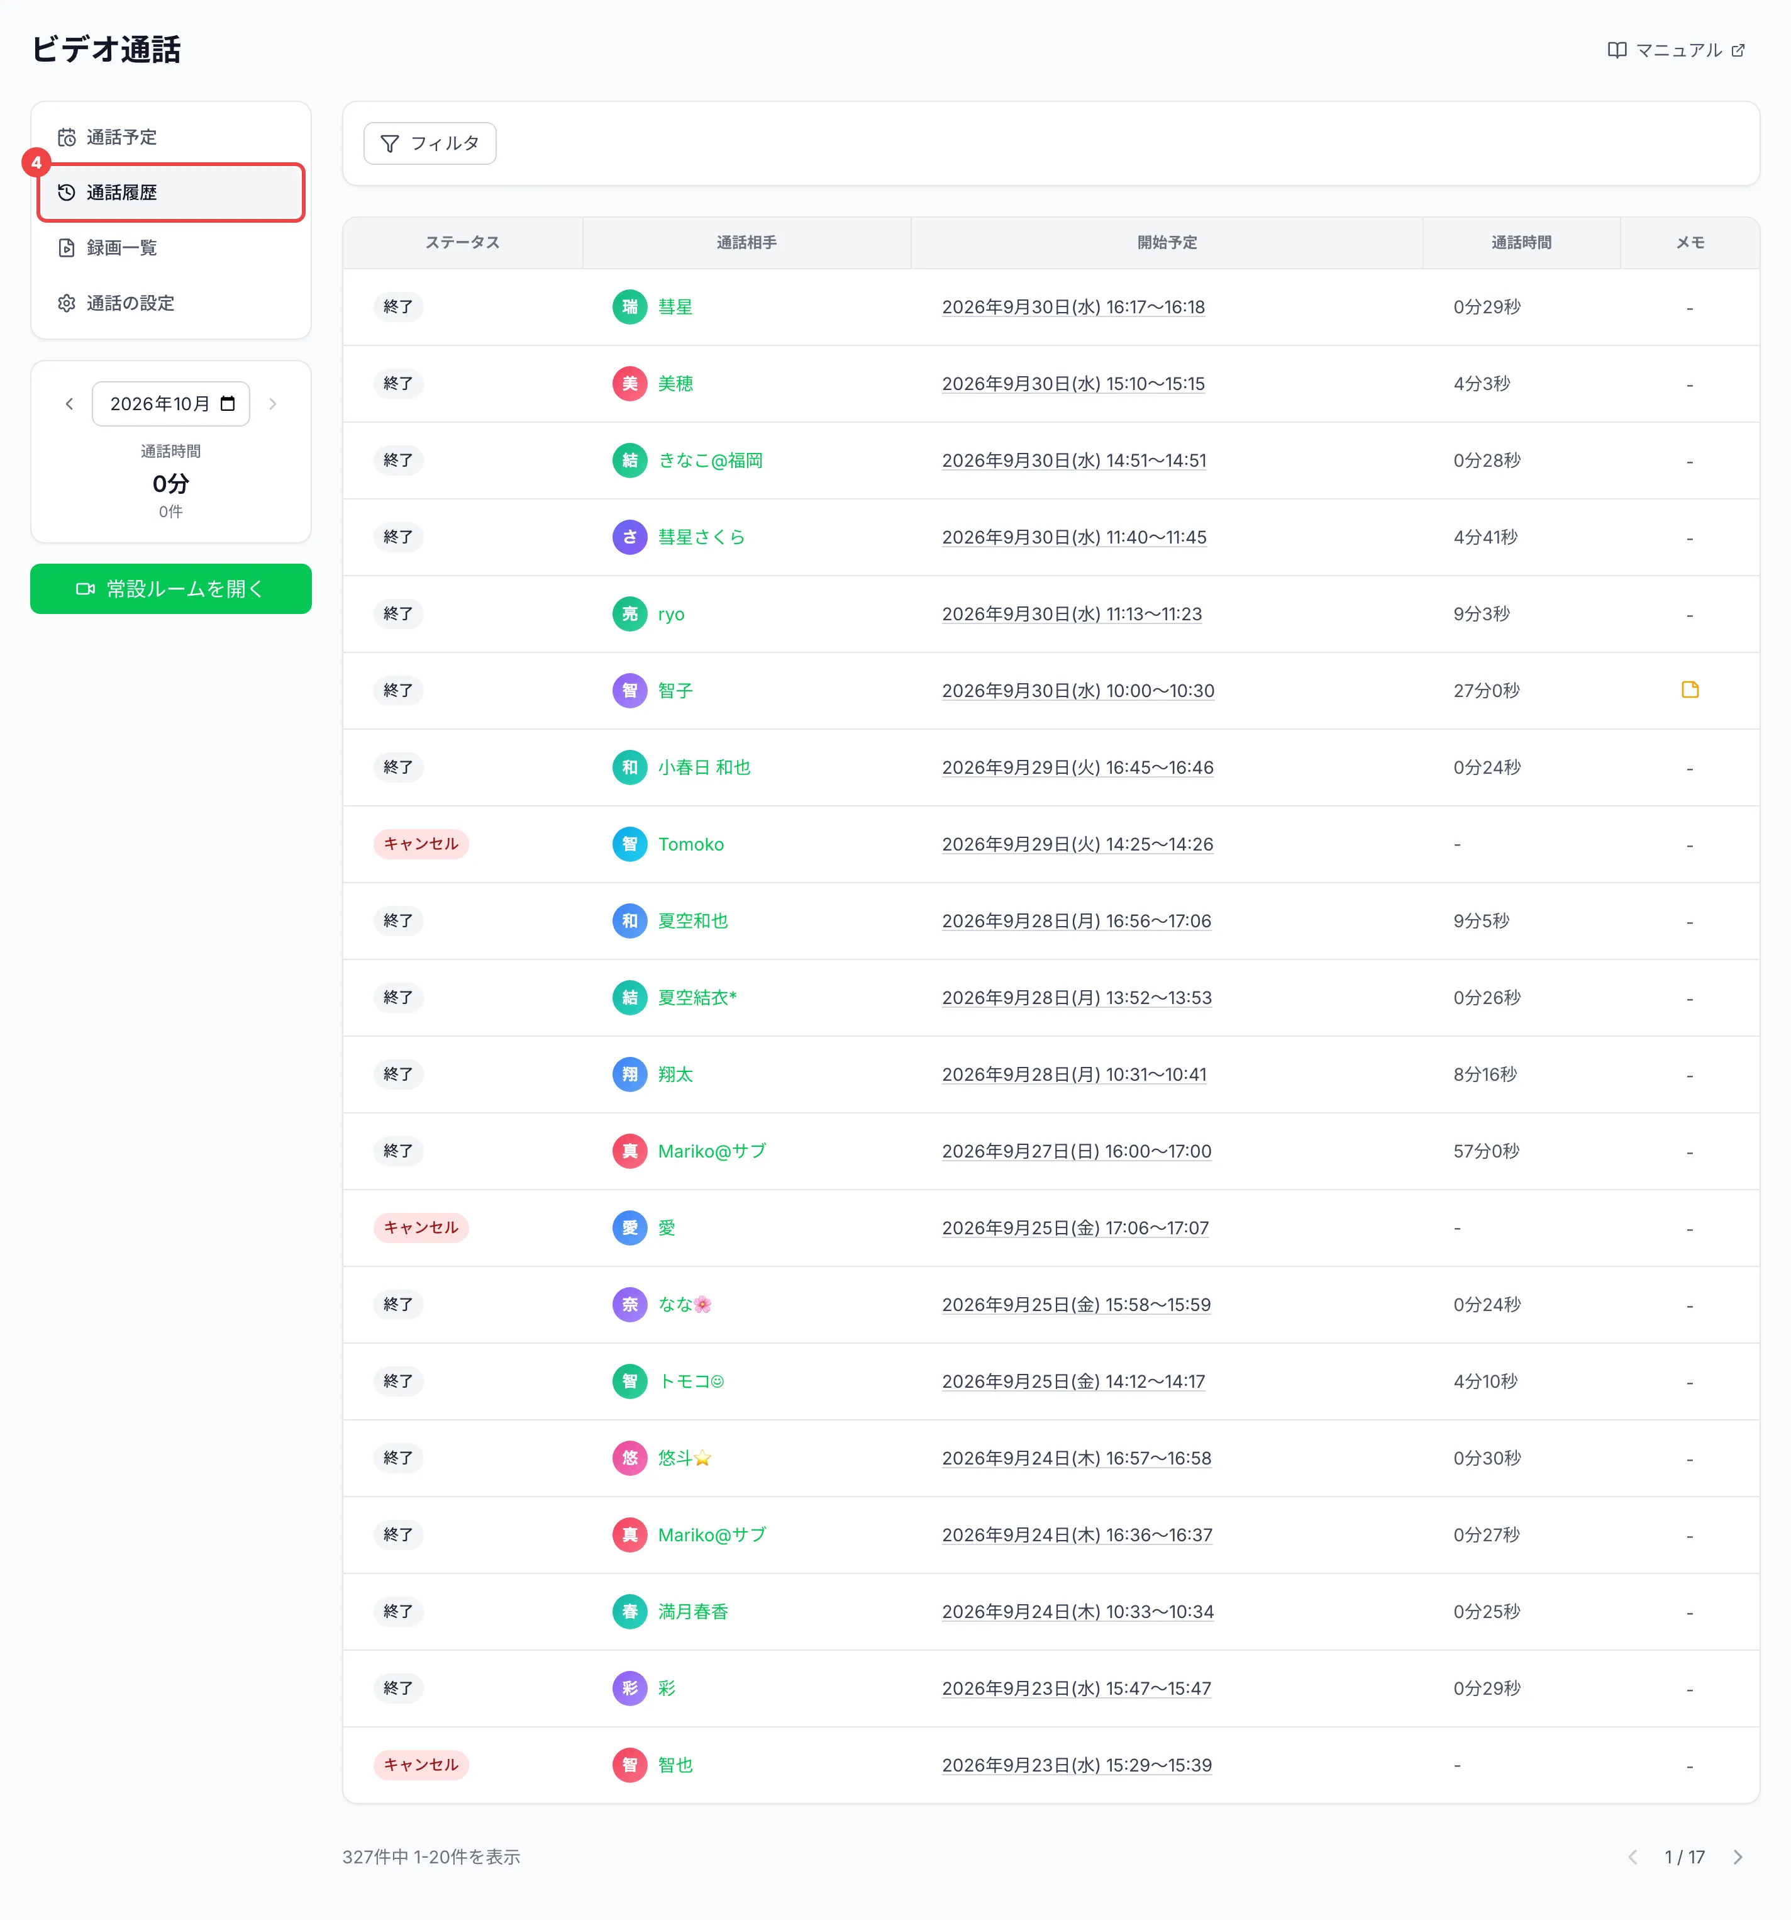Open 録画一覧 in the sidebar
Image resolution: width=1791 pixels, height=1920 pixels.
pyautogui.click(x=171, y=248)
